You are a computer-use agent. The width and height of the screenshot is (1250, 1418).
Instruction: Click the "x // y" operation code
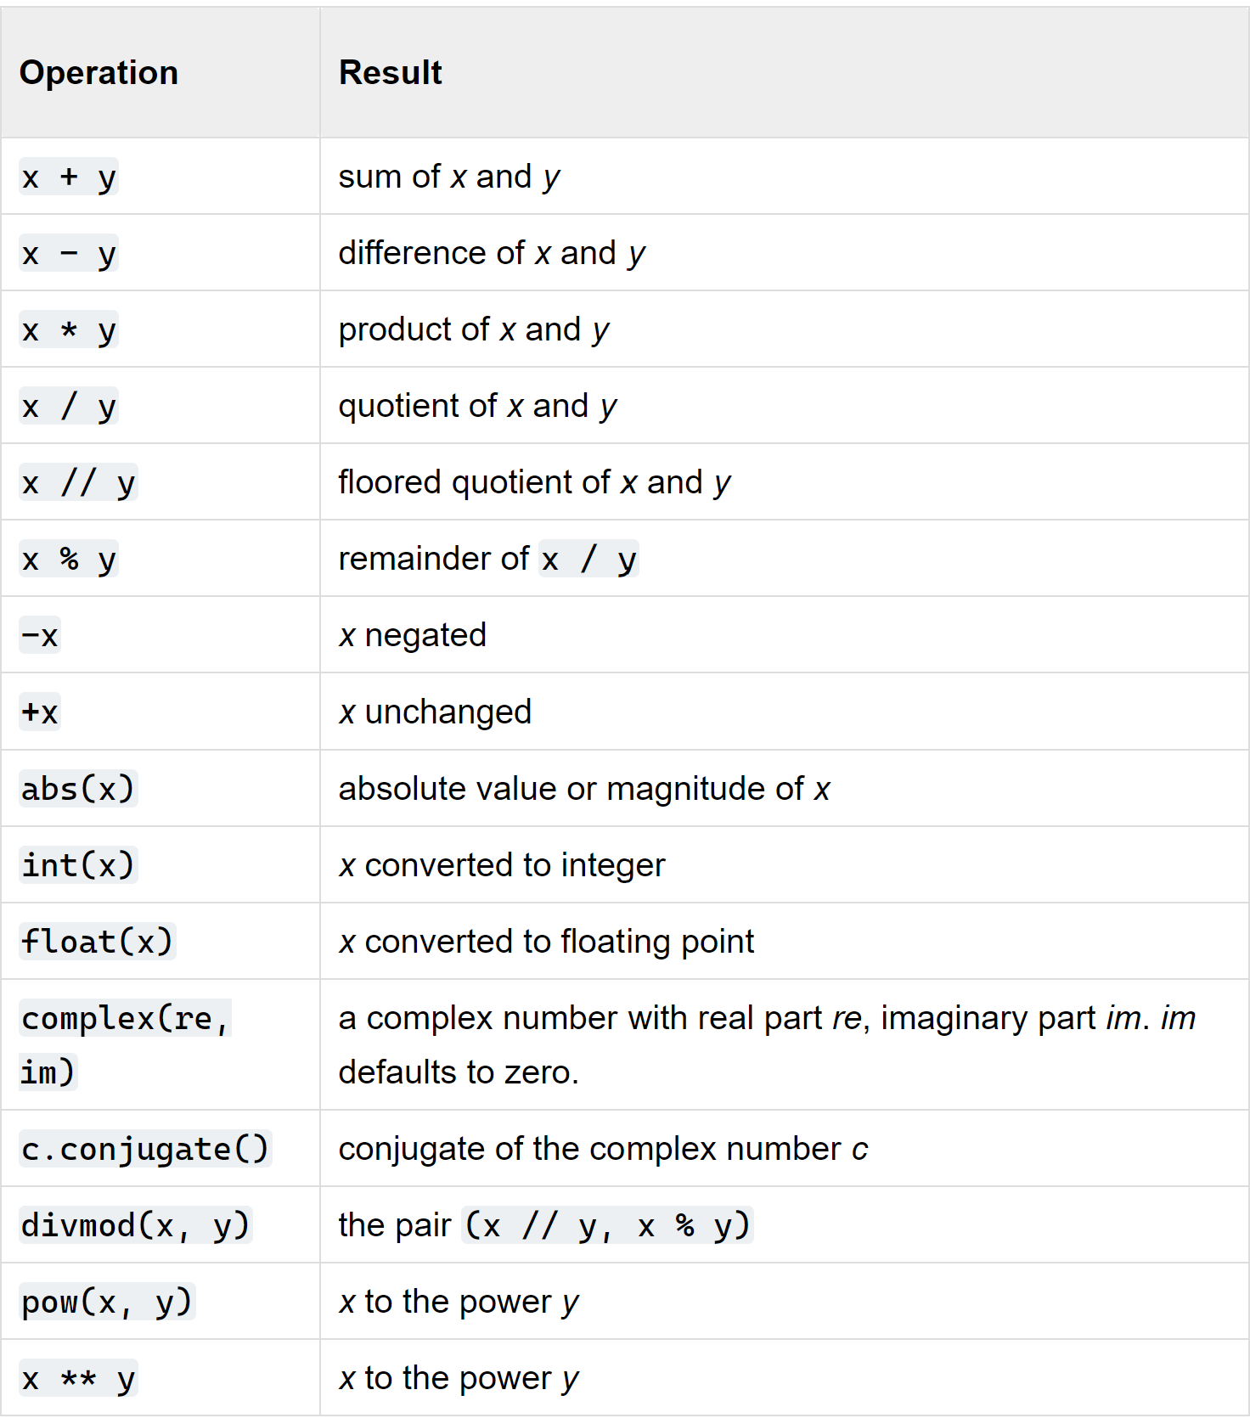click(x=78, y=482)
